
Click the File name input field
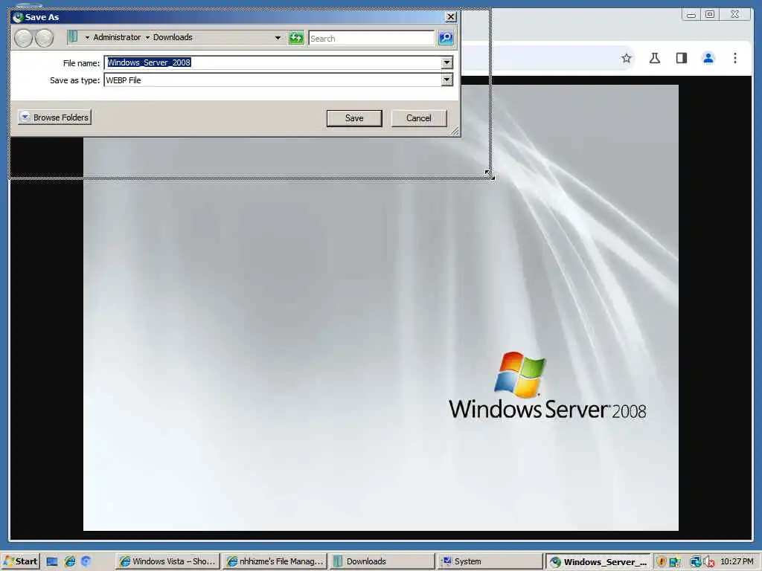tap(272, 62)
